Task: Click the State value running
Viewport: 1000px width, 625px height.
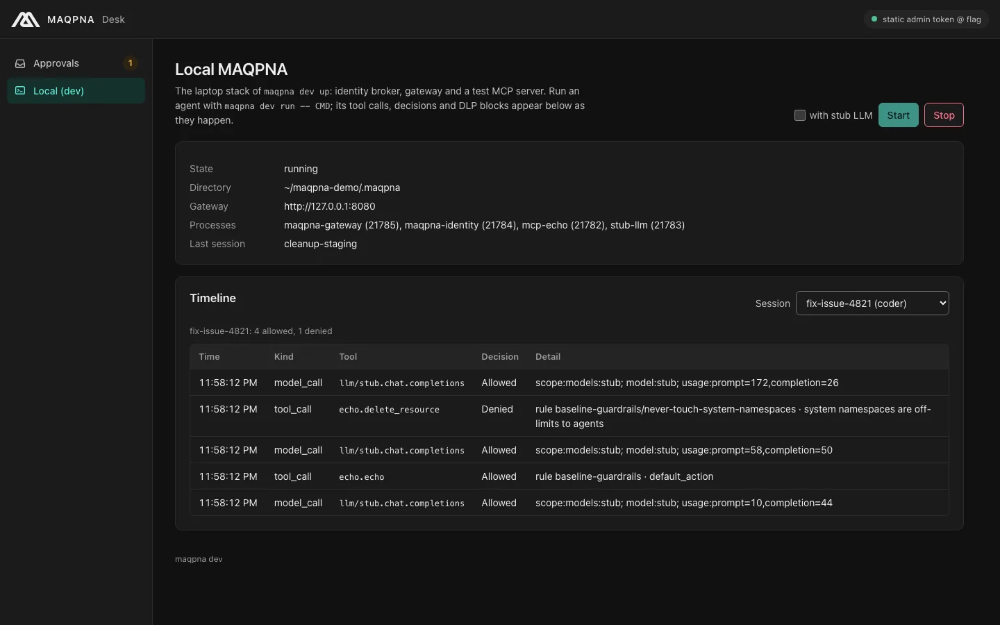Action: [x=301, y=169]
